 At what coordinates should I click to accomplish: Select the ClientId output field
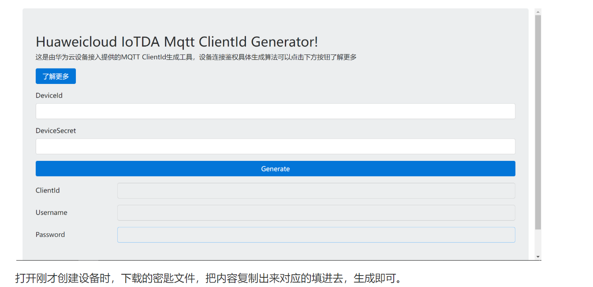316,191
